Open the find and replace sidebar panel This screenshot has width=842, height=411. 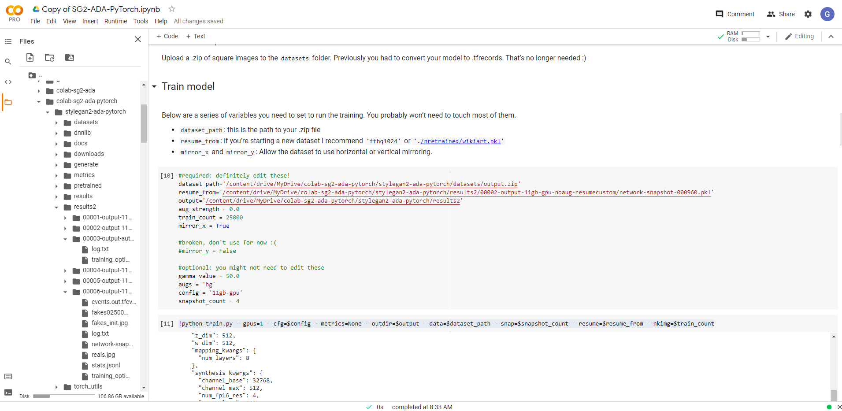coord(8,61)
